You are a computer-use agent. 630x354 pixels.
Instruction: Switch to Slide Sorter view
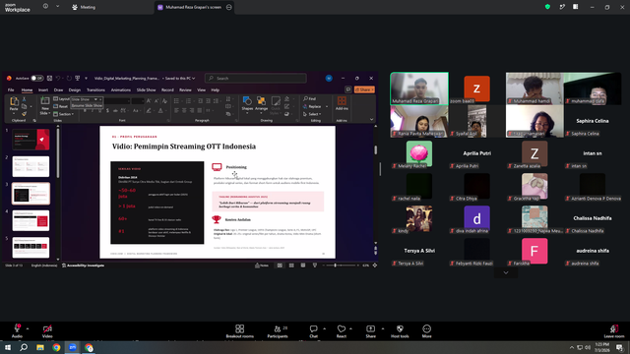291,265
